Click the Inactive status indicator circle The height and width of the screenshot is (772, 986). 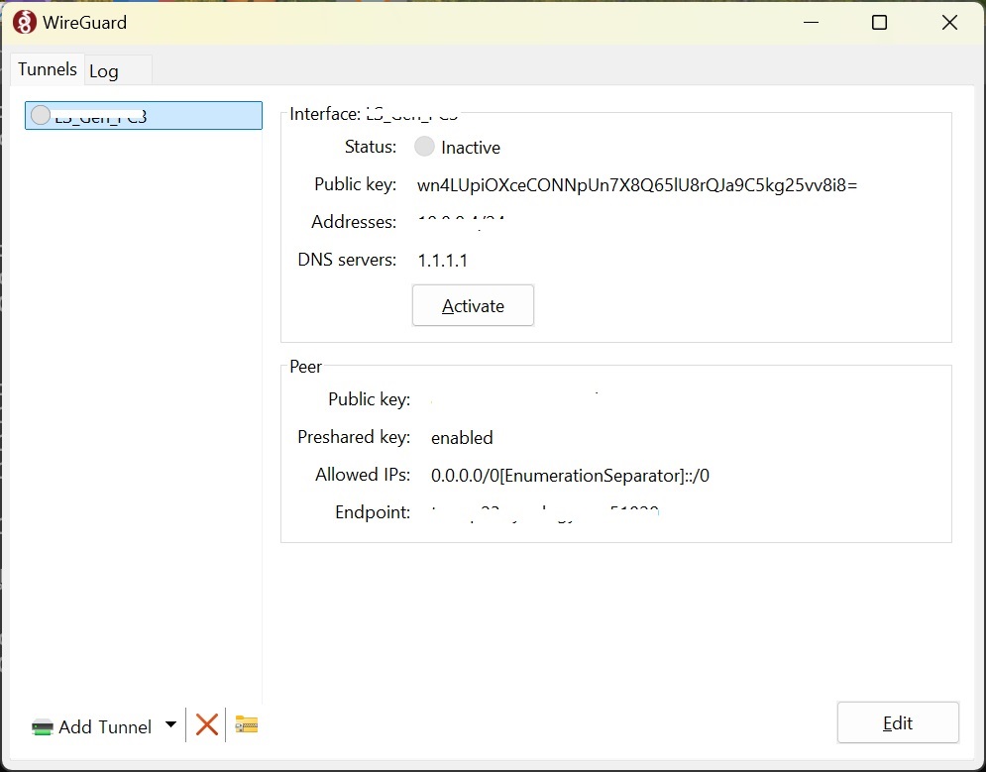tap(424, 147)
